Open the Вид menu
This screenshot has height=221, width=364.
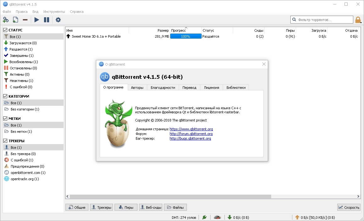tap(35, 12)
